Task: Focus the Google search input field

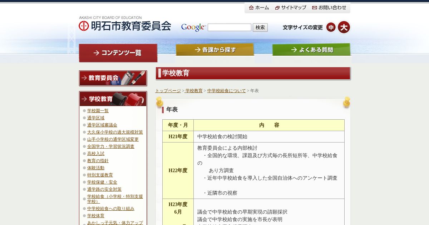Action: tap(230, 27)
